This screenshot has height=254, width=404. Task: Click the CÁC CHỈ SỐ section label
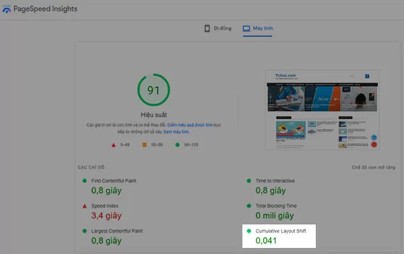91,167
